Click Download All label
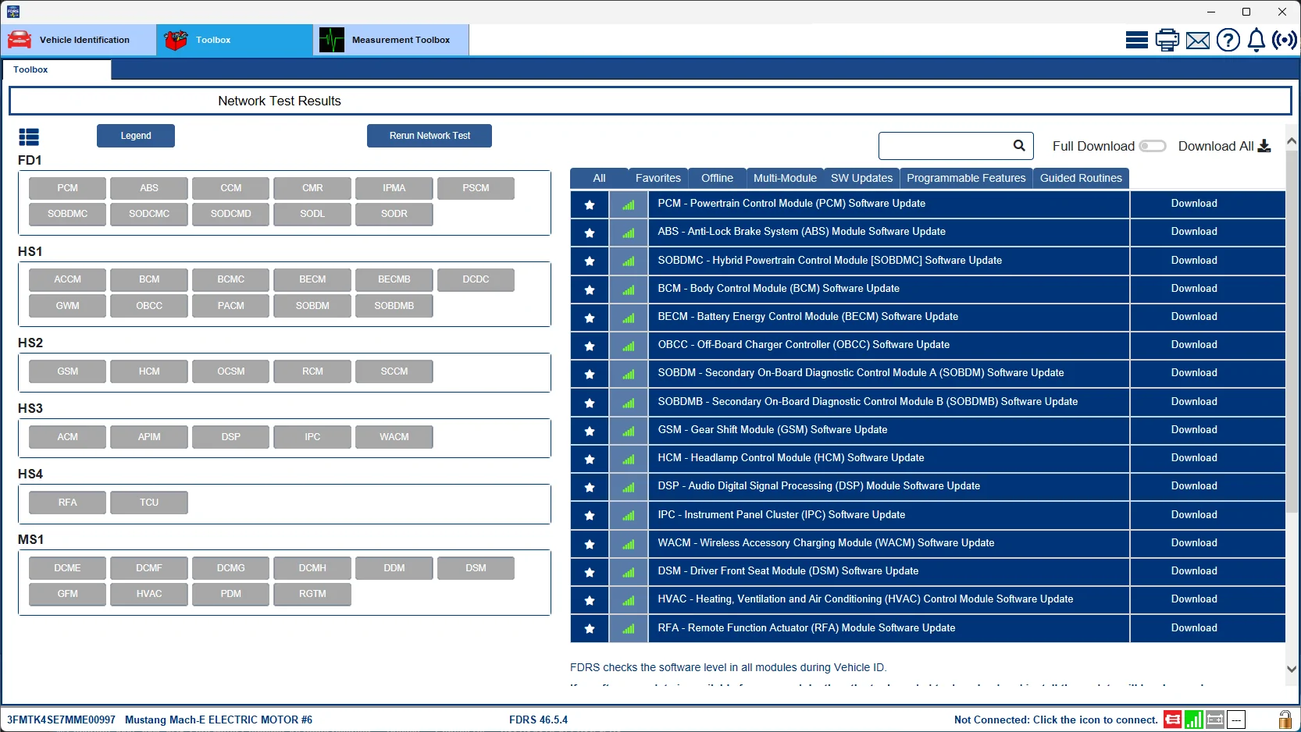The height and width of the screenshot is (732, 1301). pyautogui.click(x=1216, y=146)
